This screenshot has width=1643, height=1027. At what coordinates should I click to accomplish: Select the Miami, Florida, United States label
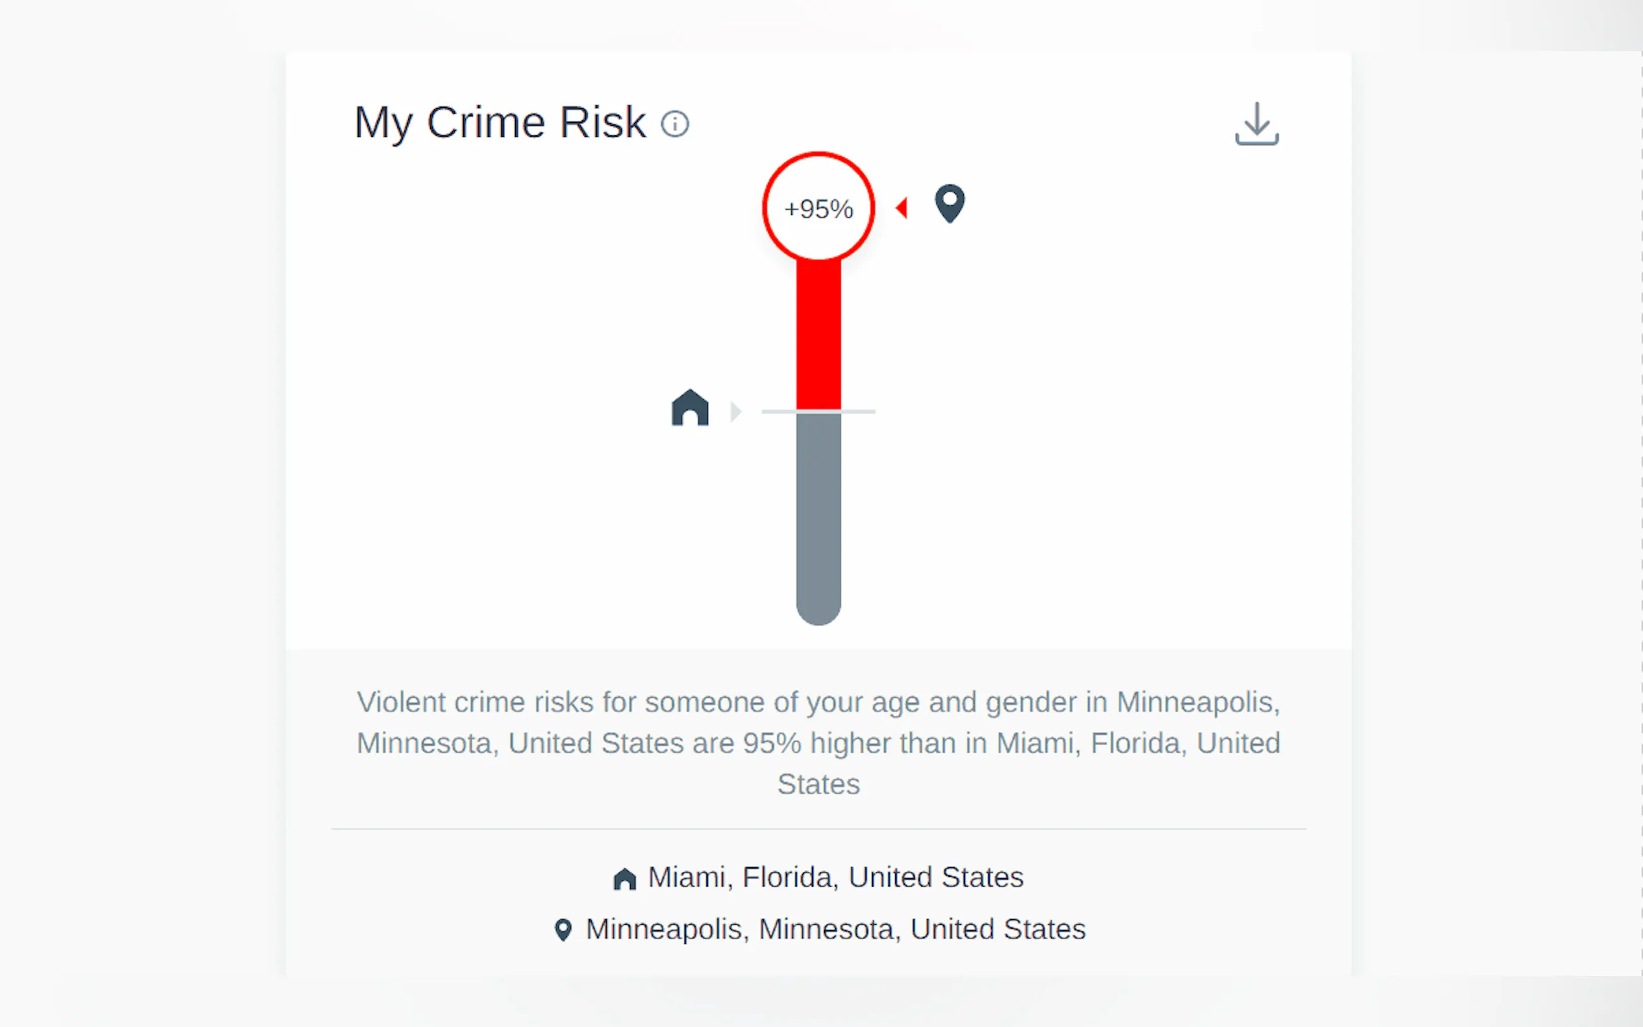(x=834, y=878)
